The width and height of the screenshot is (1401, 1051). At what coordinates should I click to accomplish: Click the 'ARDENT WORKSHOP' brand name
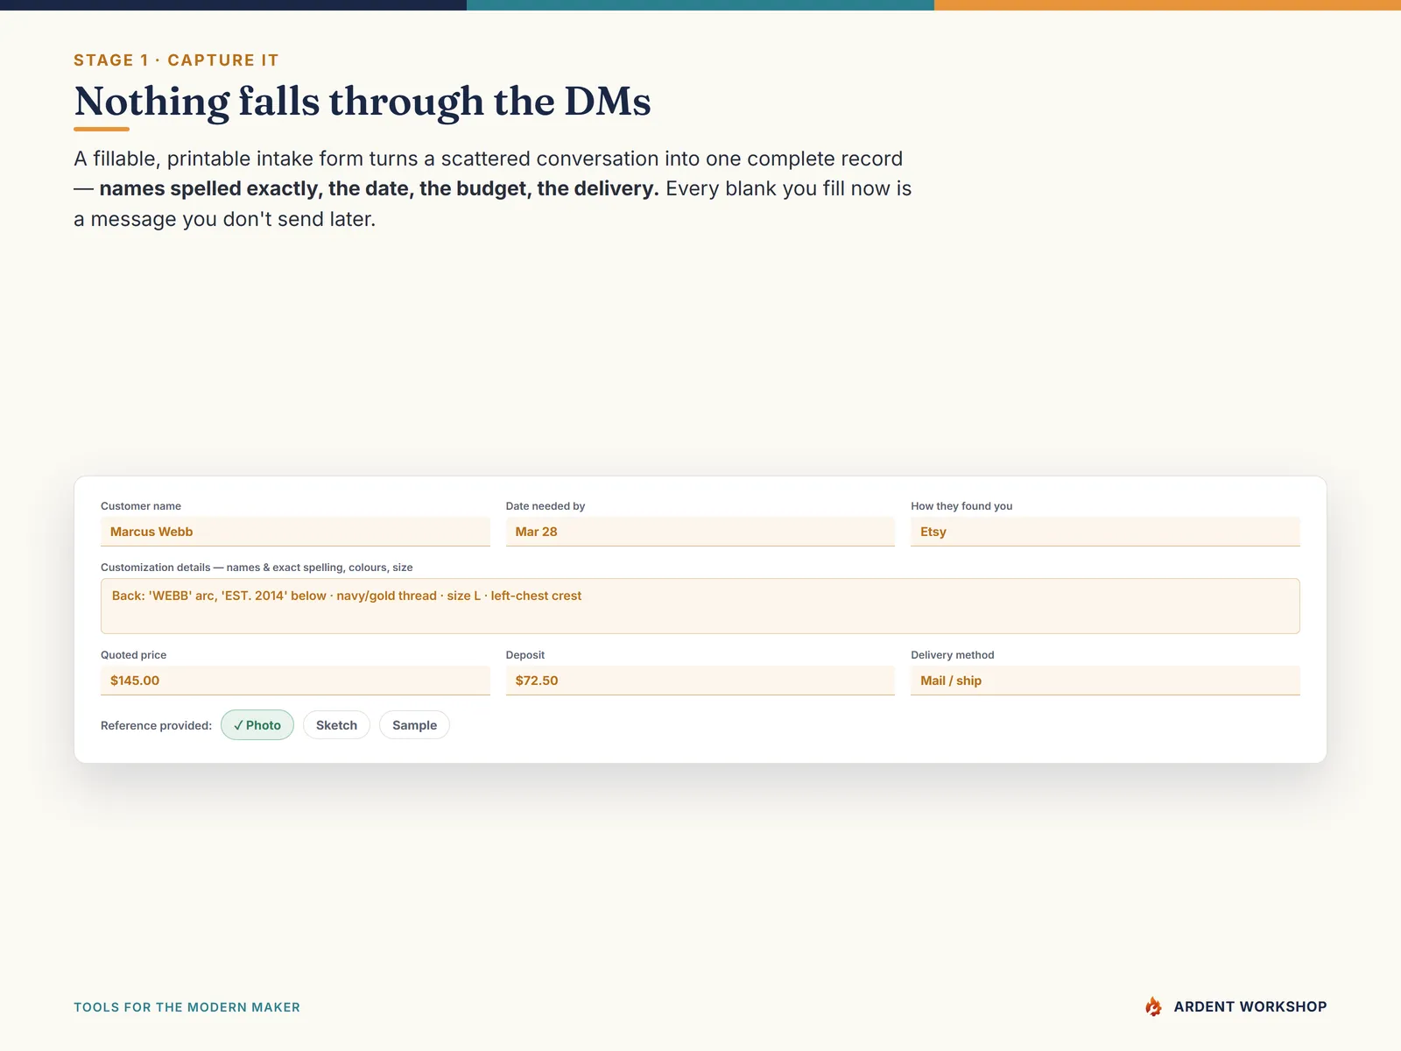tap(1250, 1006)
